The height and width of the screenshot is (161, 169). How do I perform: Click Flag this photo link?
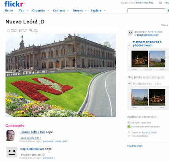coord(135,146)
